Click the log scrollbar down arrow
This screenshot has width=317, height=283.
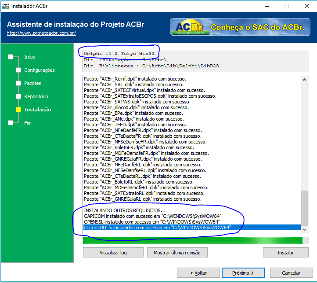coord(304,230)
